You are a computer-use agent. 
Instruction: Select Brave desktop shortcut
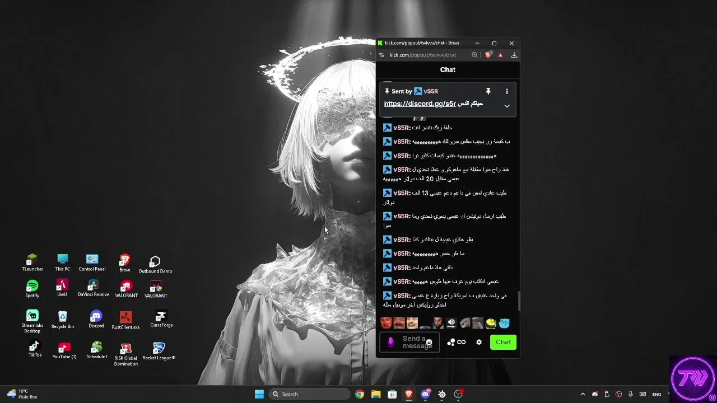tap(124, 263)
